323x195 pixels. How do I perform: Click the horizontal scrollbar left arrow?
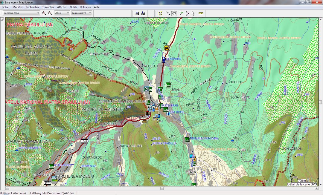tap(7, 188)
